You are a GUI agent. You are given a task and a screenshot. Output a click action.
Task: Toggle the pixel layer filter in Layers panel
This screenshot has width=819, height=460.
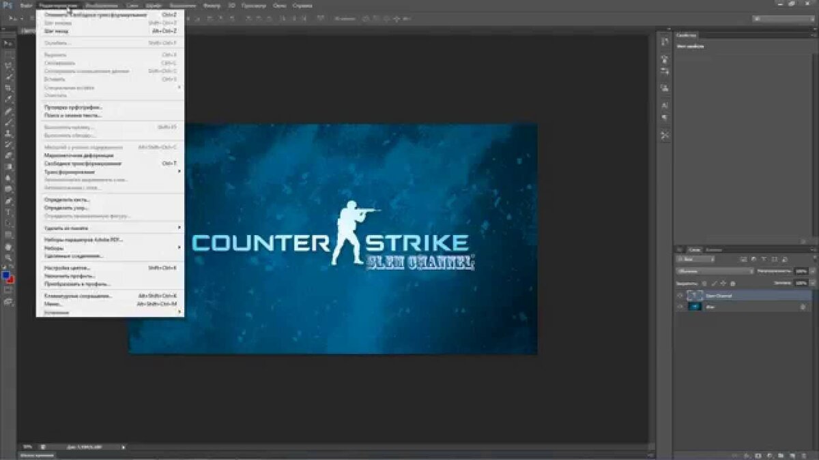point(744,260)
